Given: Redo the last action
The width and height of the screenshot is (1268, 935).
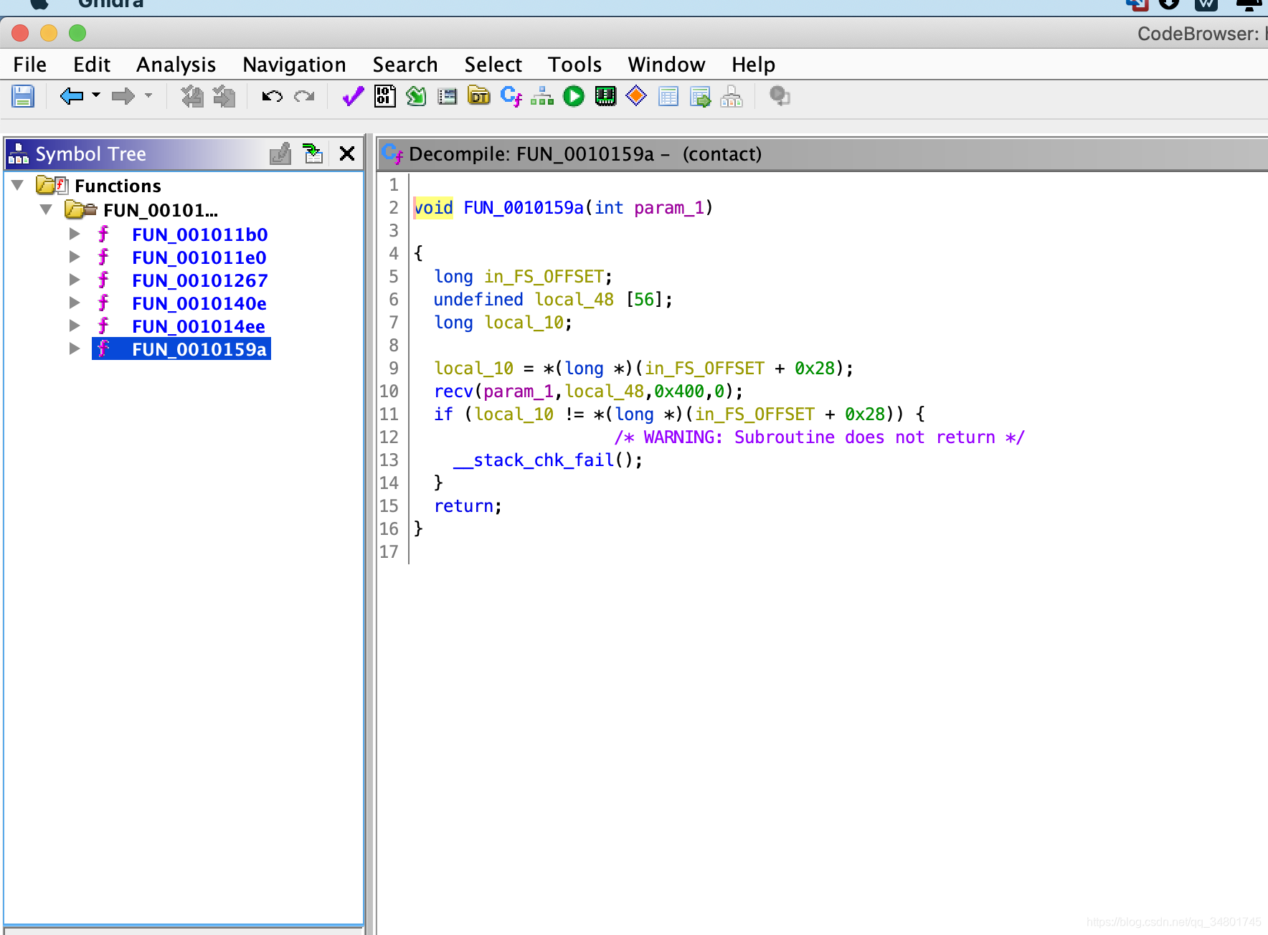Looking at the screenshot, I should (x=304, y=96).
